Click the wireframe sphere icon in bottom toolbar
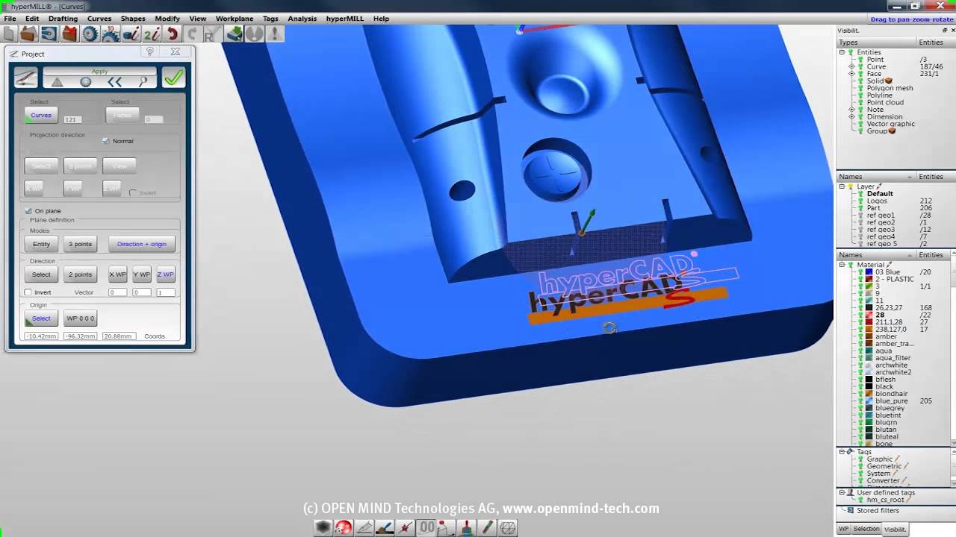The width and height of the screenshot is (956, 537). [508, 527]
